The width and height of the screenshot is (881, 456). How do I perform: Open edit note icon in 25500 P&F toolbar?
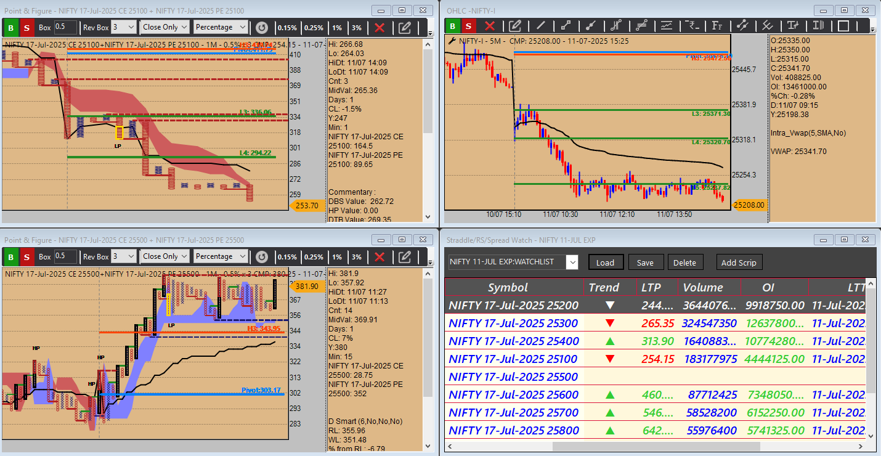tap(405, 256)
